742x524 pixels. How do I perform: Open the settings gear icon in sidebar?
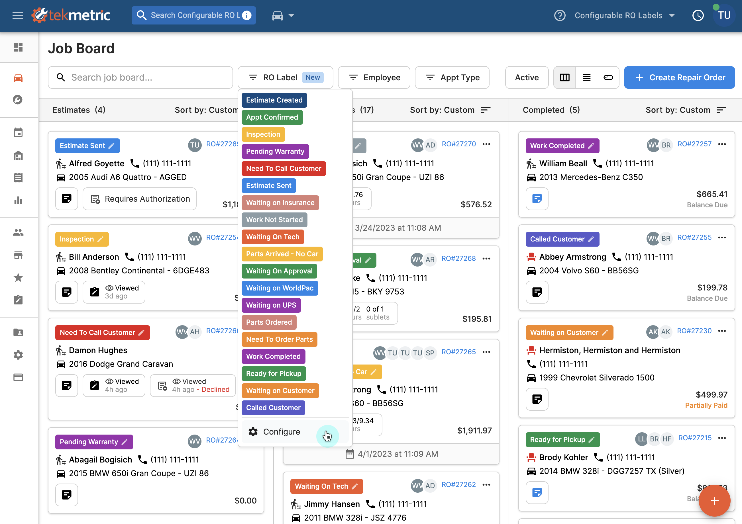pos(18,355)
